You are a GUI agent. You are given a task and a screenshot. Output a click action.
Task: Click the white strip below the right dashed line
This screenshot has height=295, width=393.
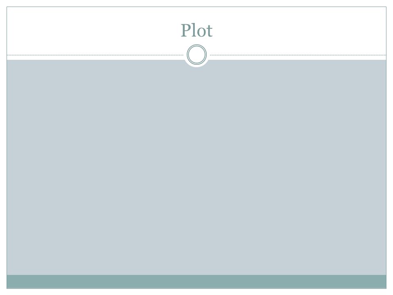coord(298,58)
